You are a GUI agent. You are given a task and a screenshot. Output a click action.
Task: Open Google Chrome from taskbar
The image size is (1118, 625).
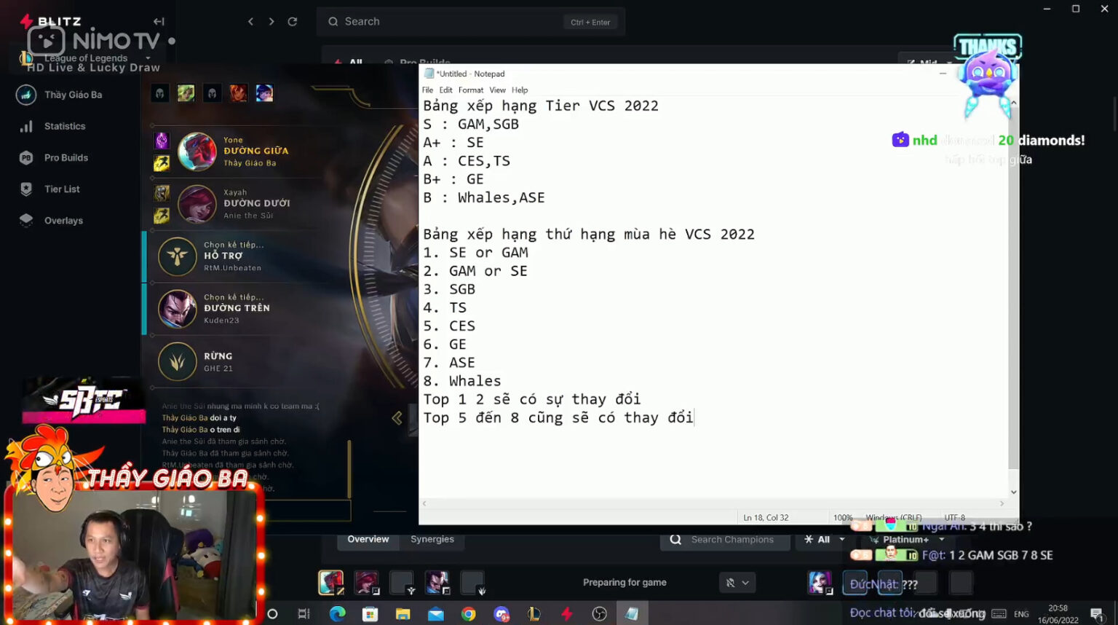pos(469,614)
